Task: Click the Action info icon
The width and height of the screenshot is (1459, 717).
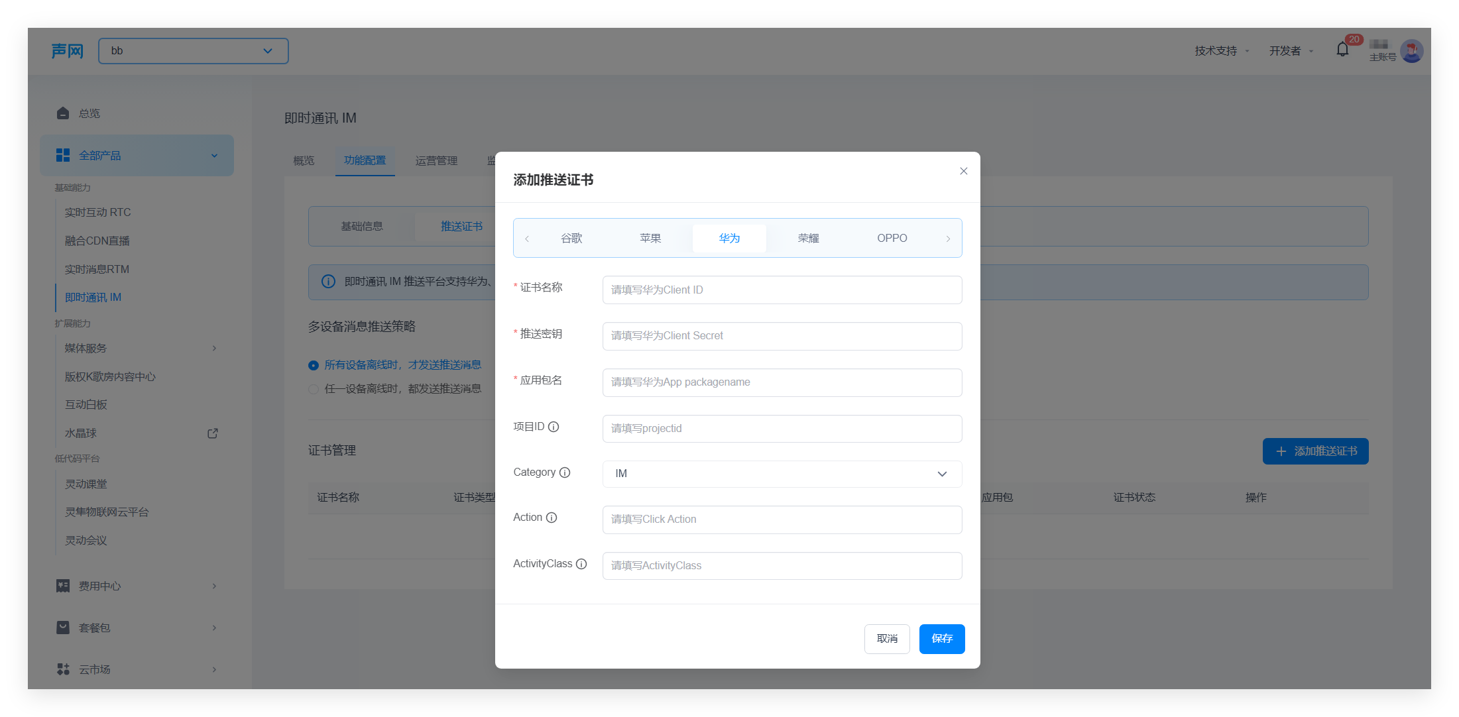Action: [x=552, y=518]
